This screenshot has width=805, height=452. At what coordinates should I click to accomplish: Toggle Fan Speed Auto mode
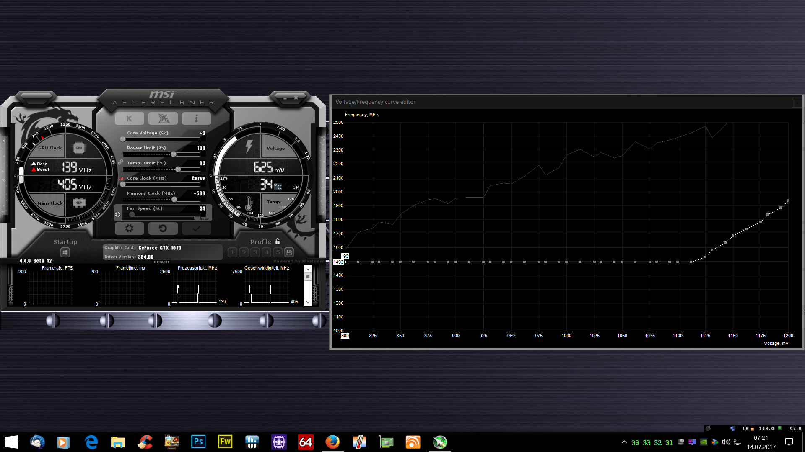pyautogui.click(x=204, y=218)
